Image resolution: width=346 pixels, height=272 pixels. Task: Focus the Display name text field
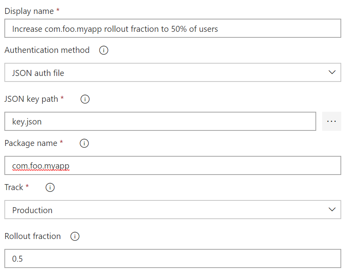(x=172, y=29)
